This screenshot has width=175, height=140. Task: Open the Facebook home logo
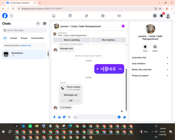tap(5, 16)
